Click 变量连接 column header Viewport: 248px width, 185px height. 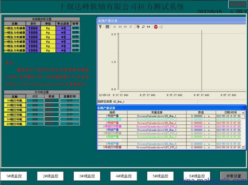coord(157,112)
